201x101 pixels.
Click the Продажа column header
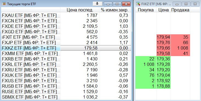click(x=180, y=10)
